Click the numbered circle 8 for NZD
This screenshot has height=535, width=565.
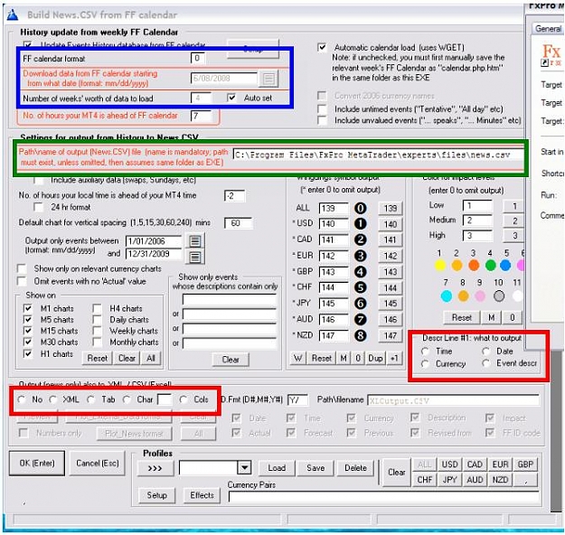360,335
